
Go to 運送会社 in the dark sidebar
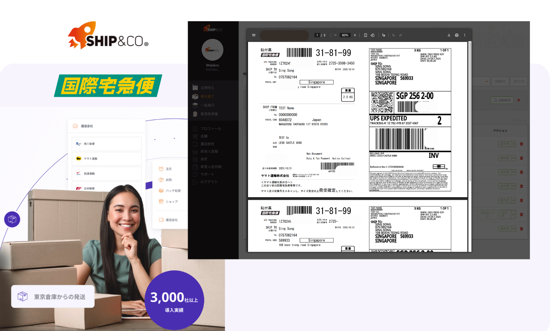[207, 144]
